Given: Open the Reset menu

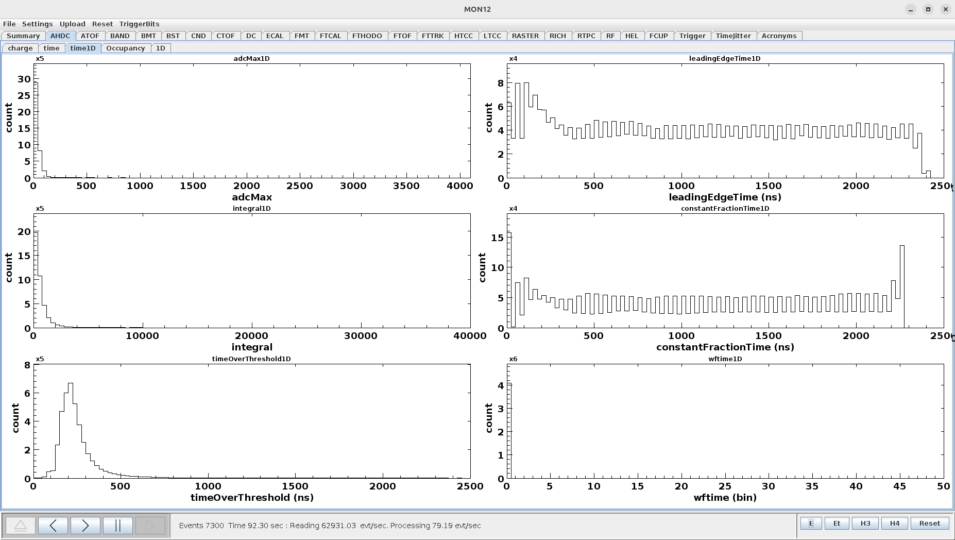Looking at the screenshot, I should (103, 24).
